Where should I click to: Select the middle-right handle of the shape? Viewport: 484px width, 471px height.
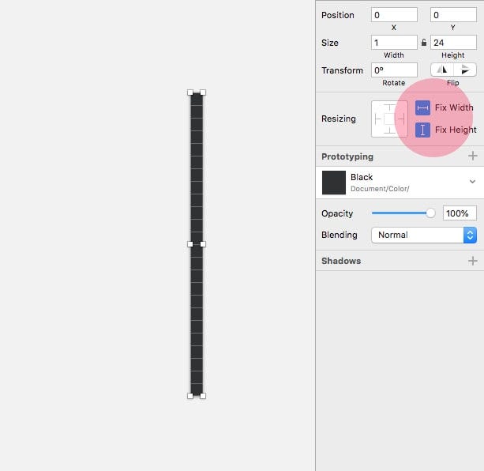coord(203,244)
